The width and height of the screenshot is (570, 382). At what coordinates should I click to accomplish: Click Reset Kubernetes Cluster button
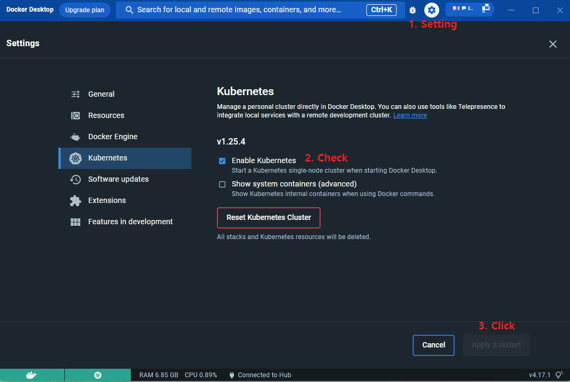point(269,218)
